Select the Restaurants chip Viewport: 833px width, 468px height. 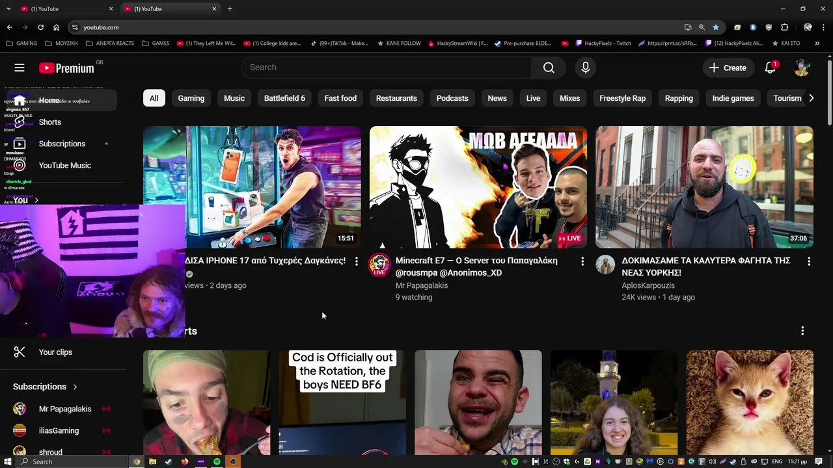pos(396,98)
